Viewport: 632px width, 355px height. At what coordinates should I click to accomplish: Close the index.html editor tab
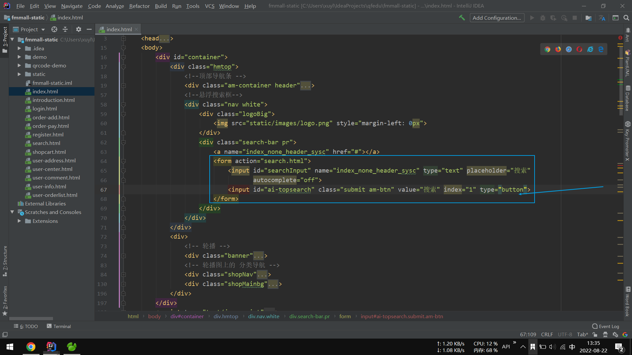point(136,29)
